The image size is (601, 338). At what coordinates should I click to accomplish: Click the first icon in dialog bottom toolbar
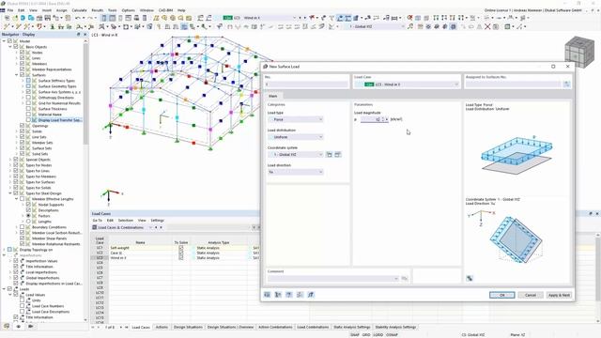[267, 295]
